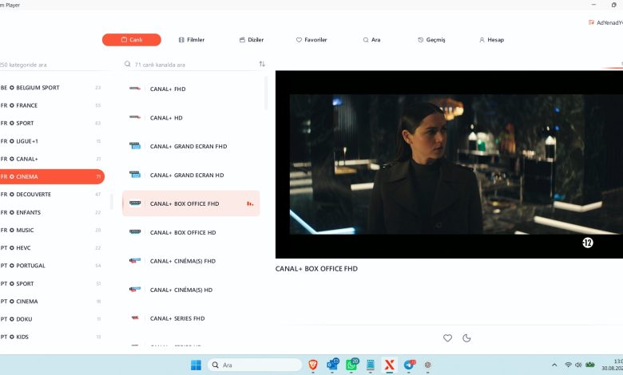Open the volume tray icon
623x375 pixels.
pyautogui.click(x=578, y=365)
